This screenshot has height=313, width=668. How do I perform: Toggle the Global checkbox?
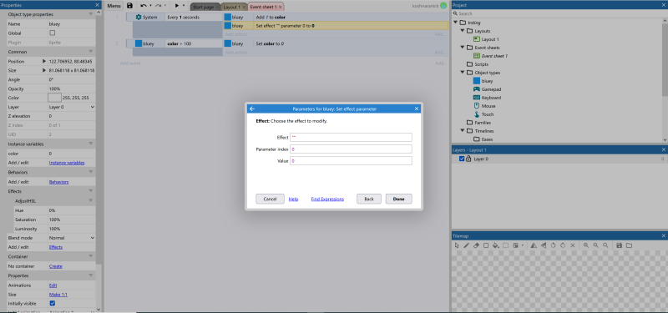53,33
